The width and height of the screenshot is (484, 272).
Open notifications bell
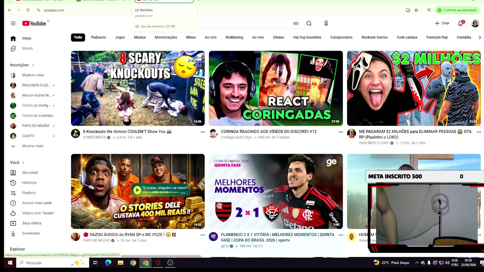(461, 23)
